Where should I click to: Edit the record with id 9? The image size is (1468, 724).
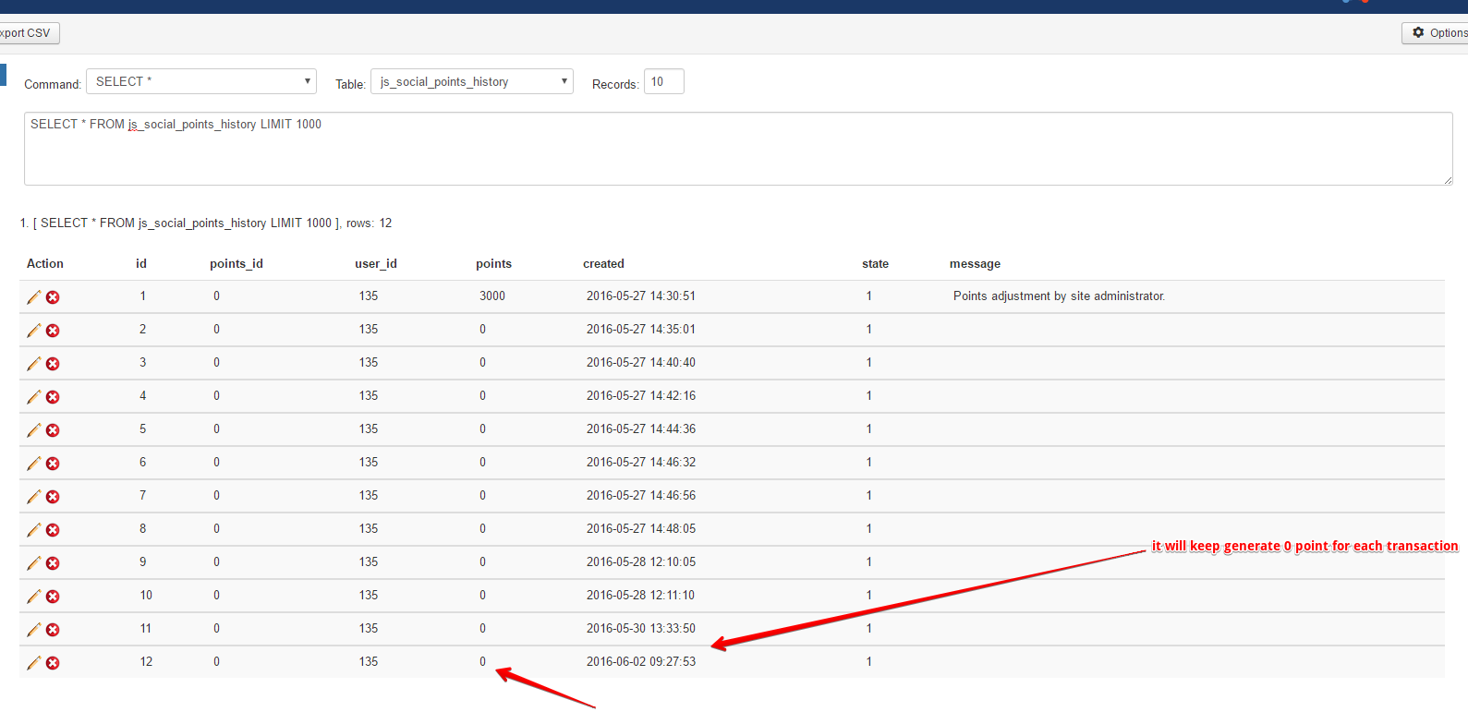tap(34, 563)
